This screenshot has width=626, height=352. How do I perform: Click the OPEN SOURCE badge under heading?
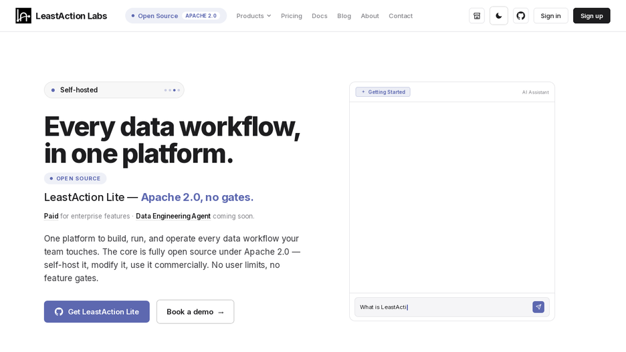[75, 178]
